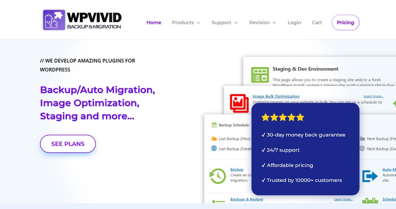Click the orange Last Backup (Files) folder icon
Viewport: 396px width, 209px height.
(x=214, y=139)
